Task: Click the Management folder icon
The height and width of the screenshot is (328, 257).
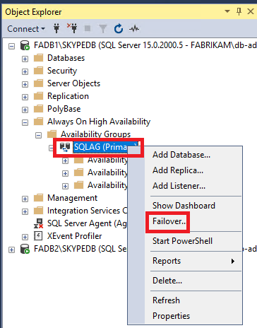Action: coord(38,198)
